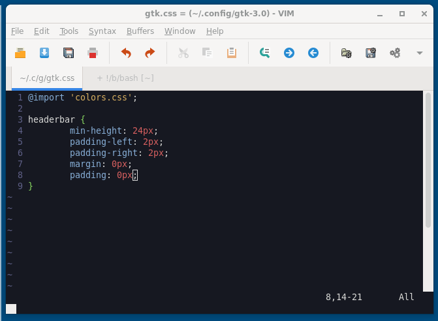Screen dimensions: 438x321
Task: Undo the last change
Action: [x=126, y=53]
